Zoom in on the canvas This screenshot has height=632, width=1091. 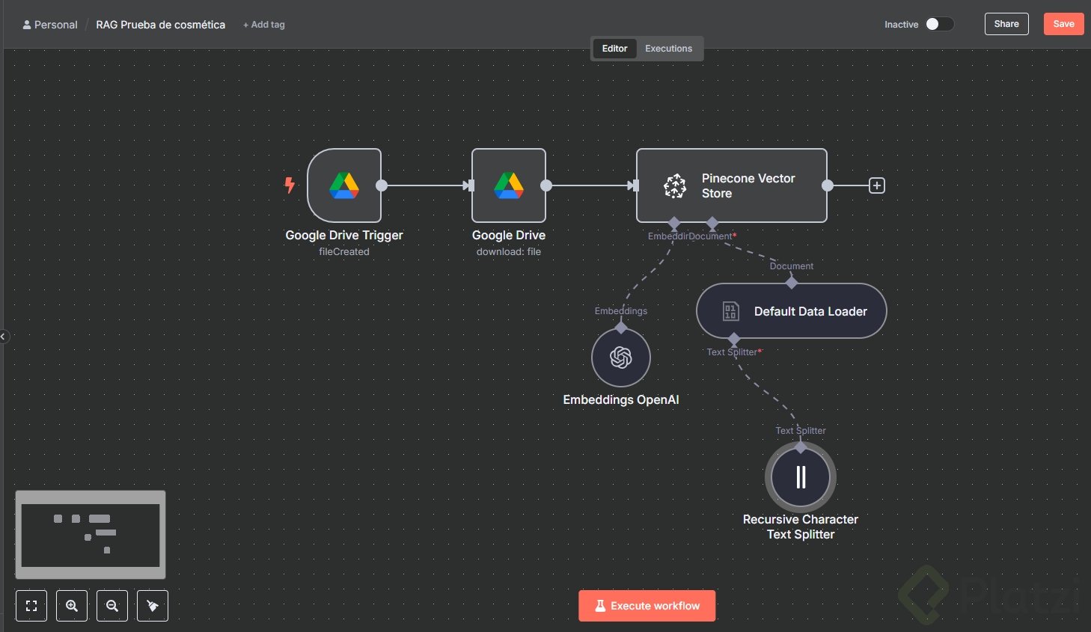coord(72,606)
